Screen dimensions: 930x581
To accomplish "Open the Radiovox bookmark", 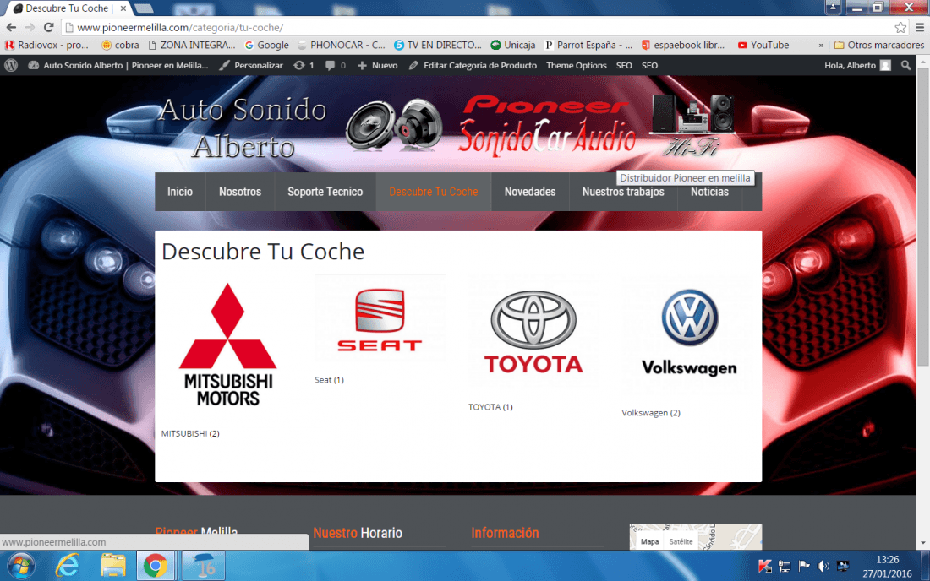I will click(x=46, y=45).
